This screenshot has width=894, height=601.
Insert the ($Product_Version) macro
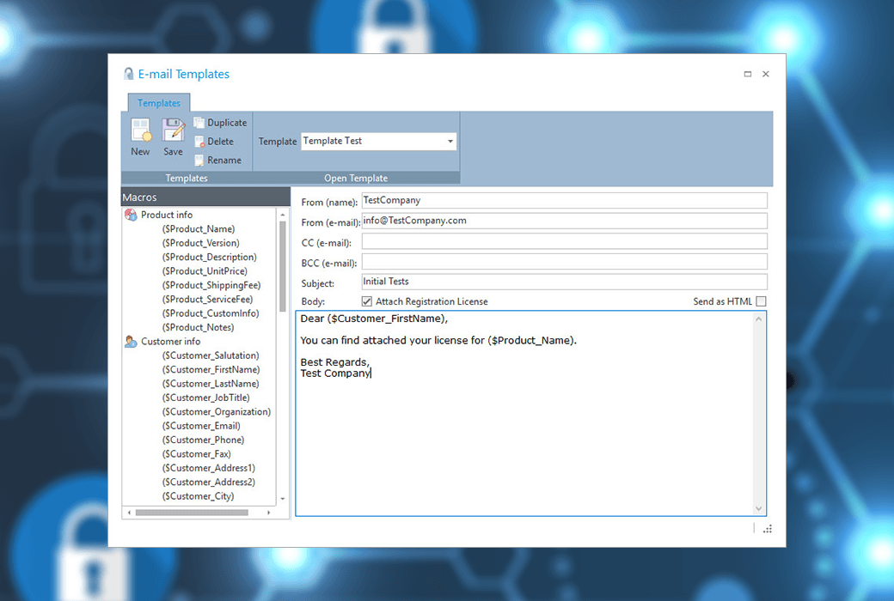pos(200,243)
